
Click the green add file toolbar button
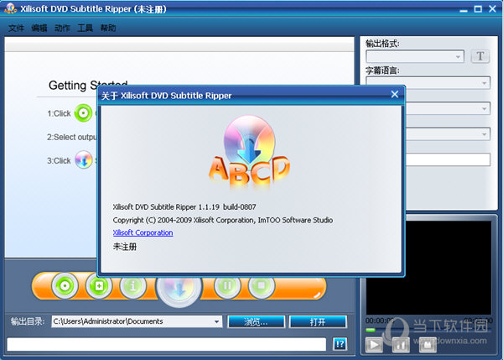99,285
